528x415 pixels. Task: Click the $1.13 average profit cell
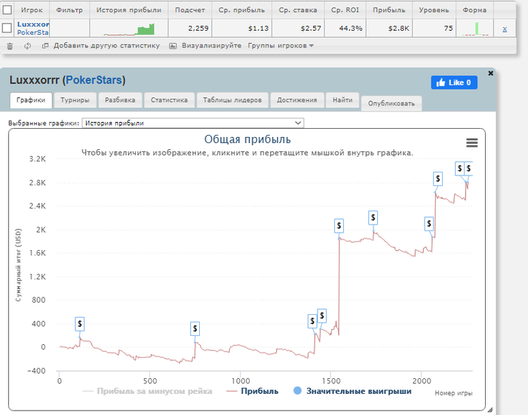(x=242, y=29)
